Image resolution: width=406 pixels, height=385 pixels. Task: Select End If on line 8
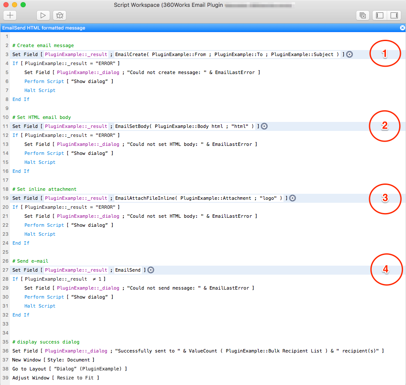coord(21,99)
